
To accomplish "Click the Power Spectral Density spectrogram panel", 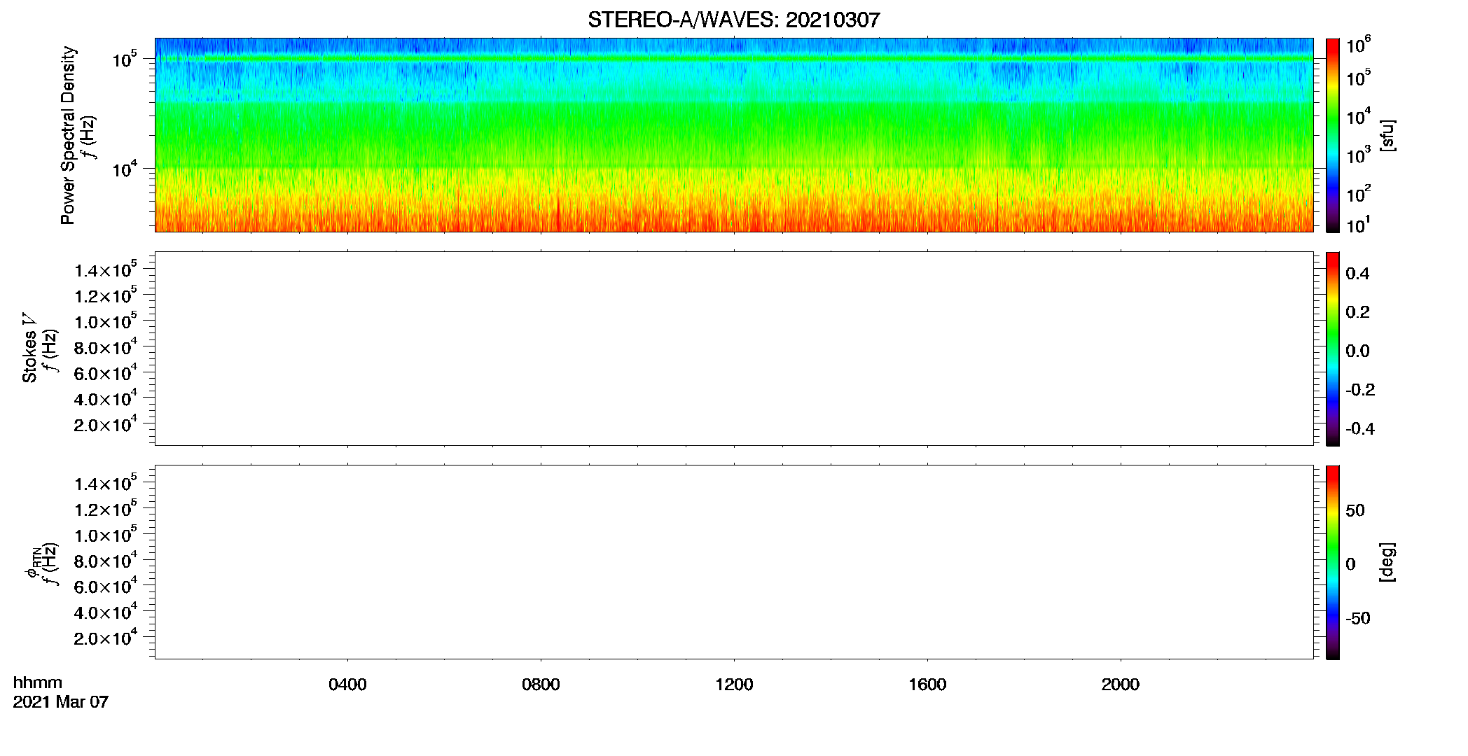I will click(x=734, y=134).
